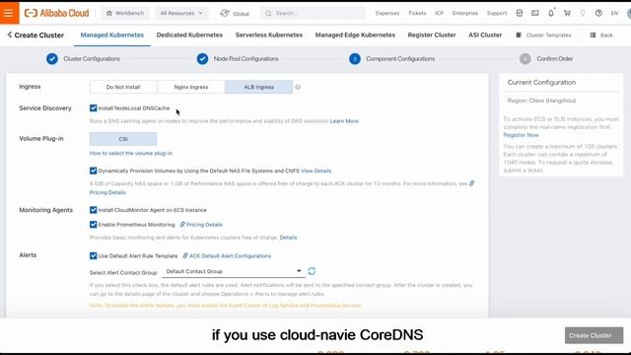Open the ICP menu item
631x355 pixels.
click(439, 13)
